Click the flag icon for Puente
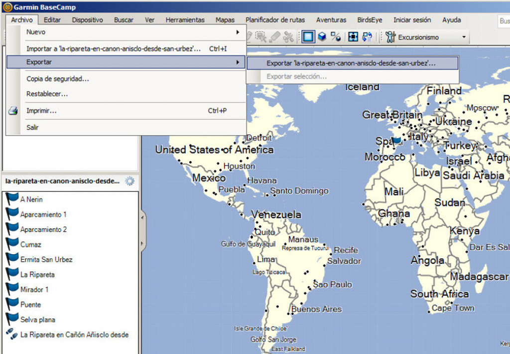510x354 pixels. (x=12, y=304)
